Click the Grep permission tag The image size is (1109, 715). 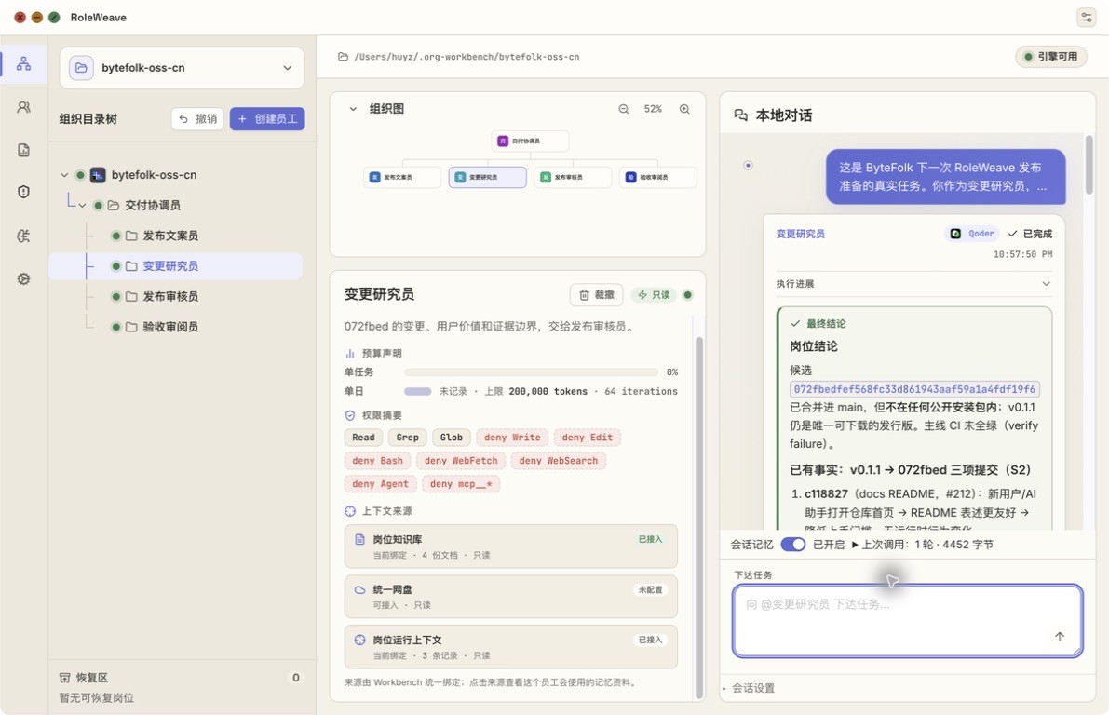(x=408, y=437)
